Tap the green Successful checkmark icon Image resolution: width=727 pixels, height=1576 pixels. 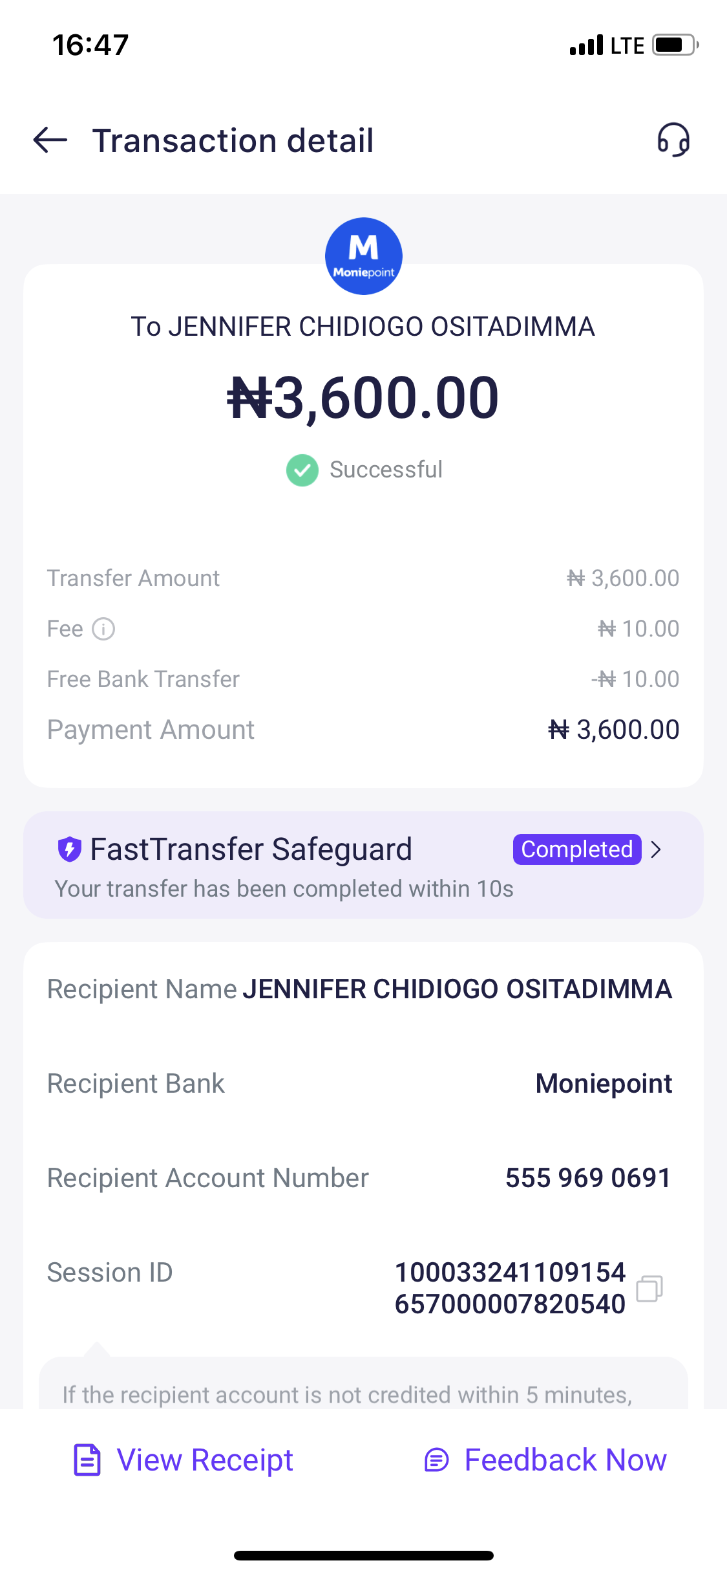(x=302, y=470)
